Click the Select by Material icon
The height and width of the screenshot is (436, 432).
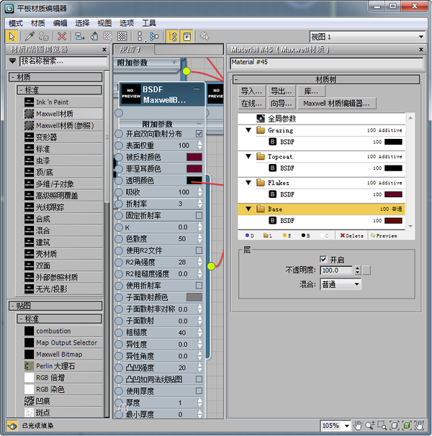click(x=204, y=37)
